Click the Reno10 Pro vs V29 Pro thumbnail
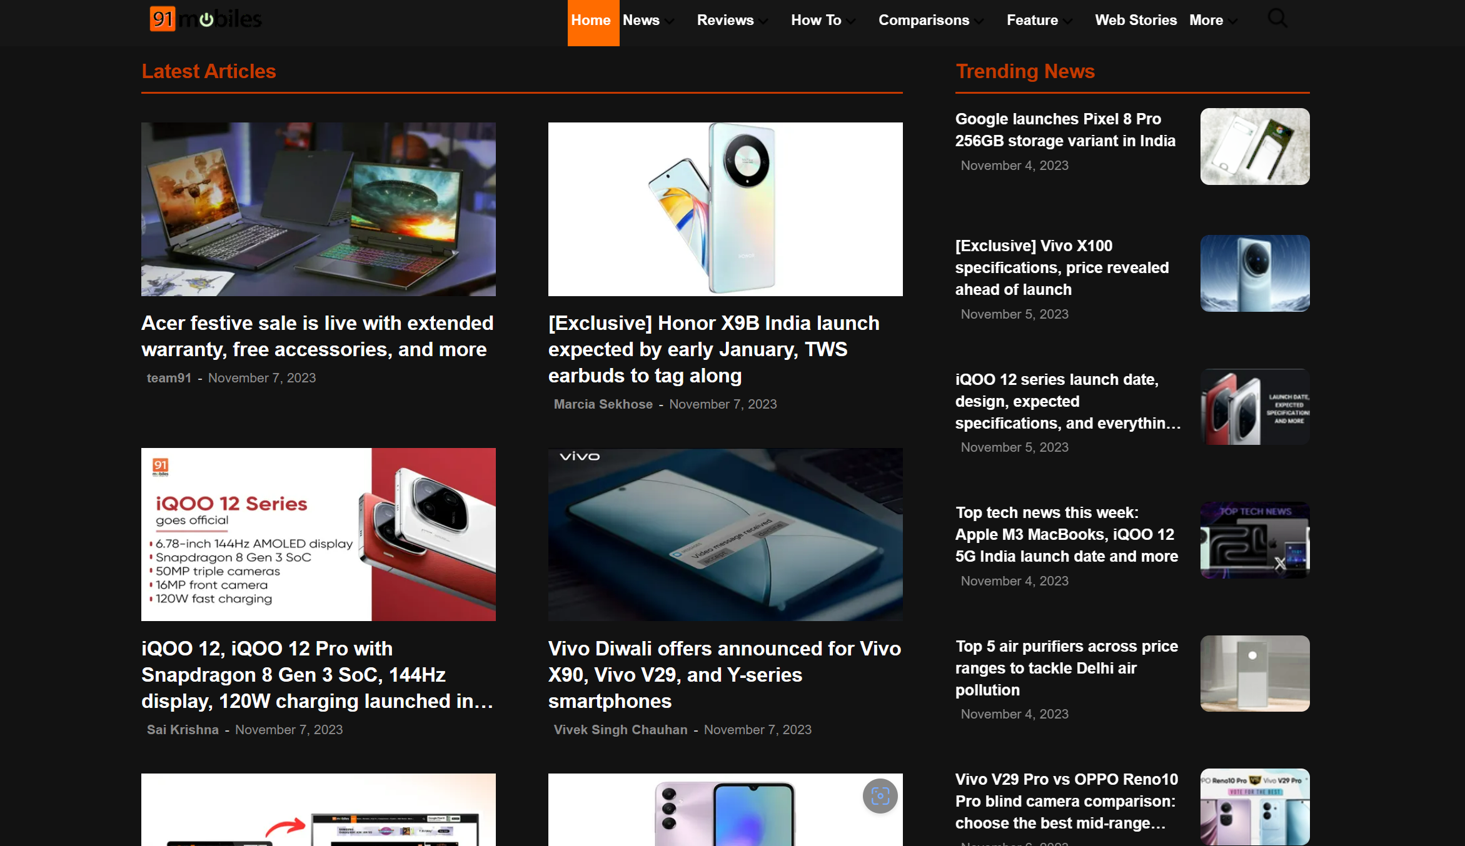 (1255, 807)
